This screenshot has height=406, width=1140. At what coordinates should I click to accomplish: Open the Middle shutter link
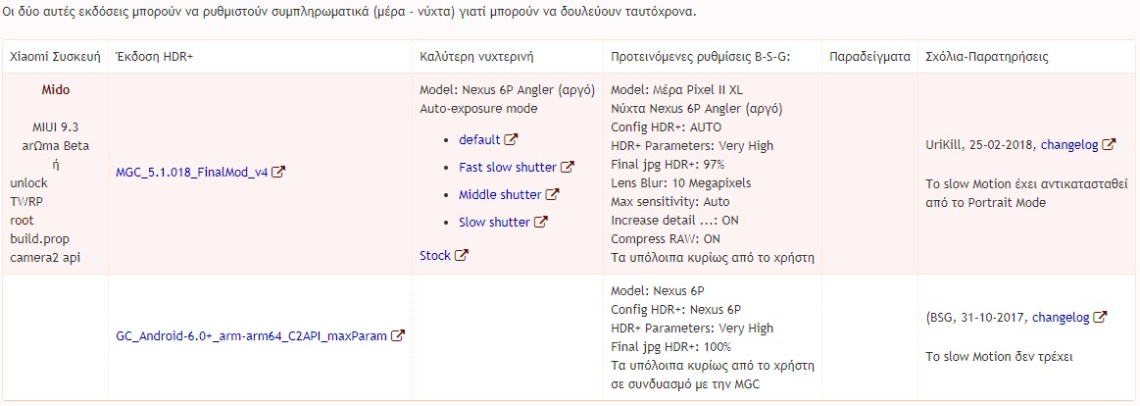[500, 194]
